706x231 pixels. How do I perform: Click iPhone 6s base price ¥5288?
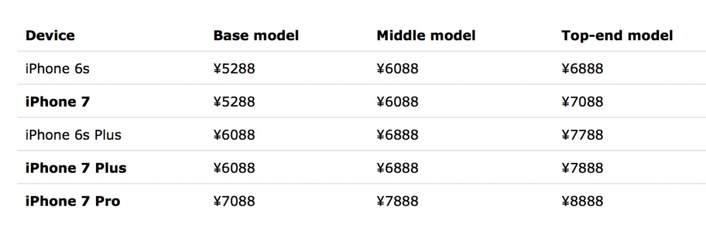click(234, 69)
